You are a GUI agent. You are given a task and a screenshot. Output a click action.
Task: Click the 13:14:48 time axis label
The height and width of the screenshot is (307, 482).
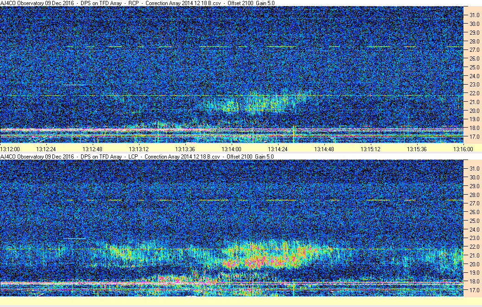[324, 149]
